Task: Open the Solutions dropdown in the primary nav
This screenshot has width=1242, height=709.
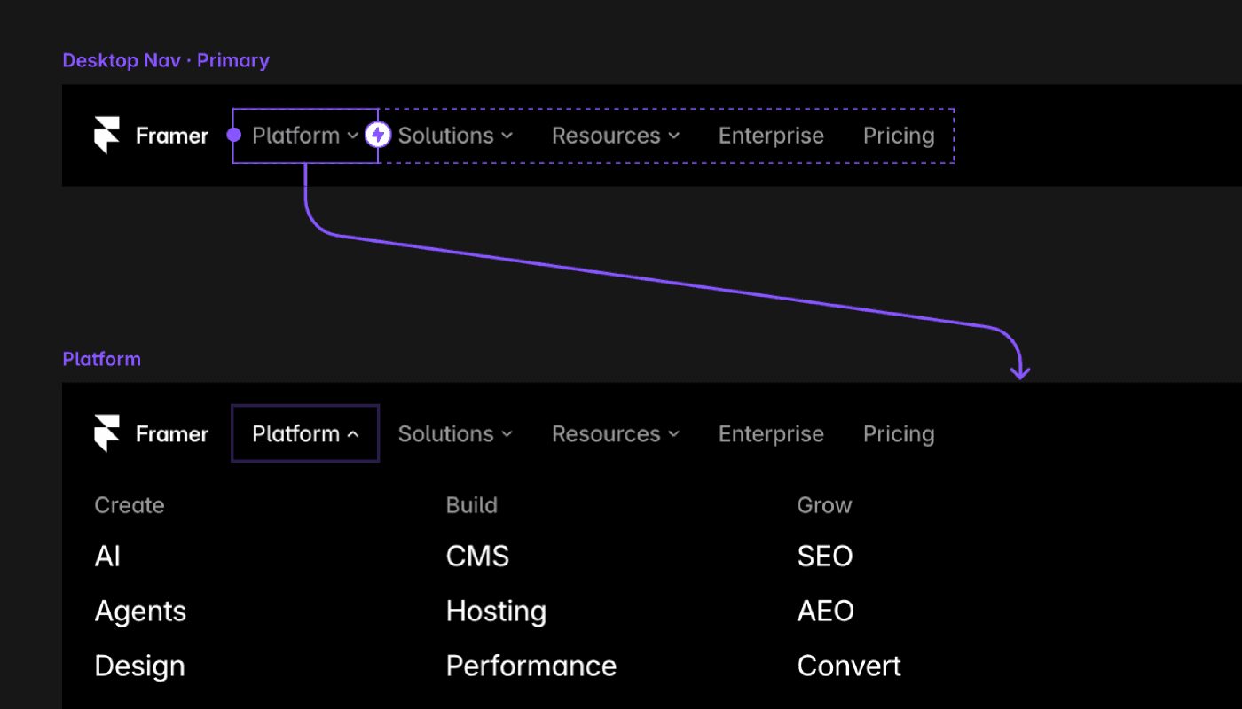Action: click(455, 136)
